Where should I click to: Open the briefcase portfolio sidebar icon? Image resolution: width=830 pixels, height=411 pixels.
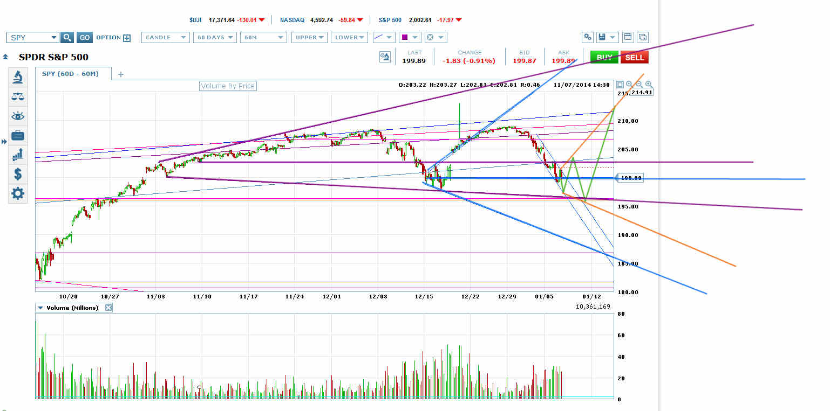(x=18, y=135)
